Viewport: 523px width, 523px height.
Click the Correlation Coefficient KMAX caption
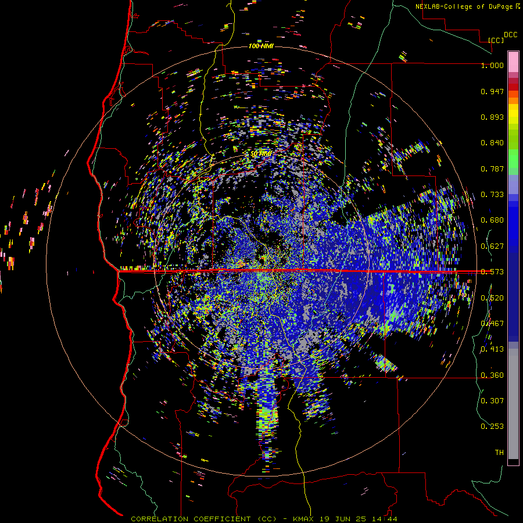264,519
